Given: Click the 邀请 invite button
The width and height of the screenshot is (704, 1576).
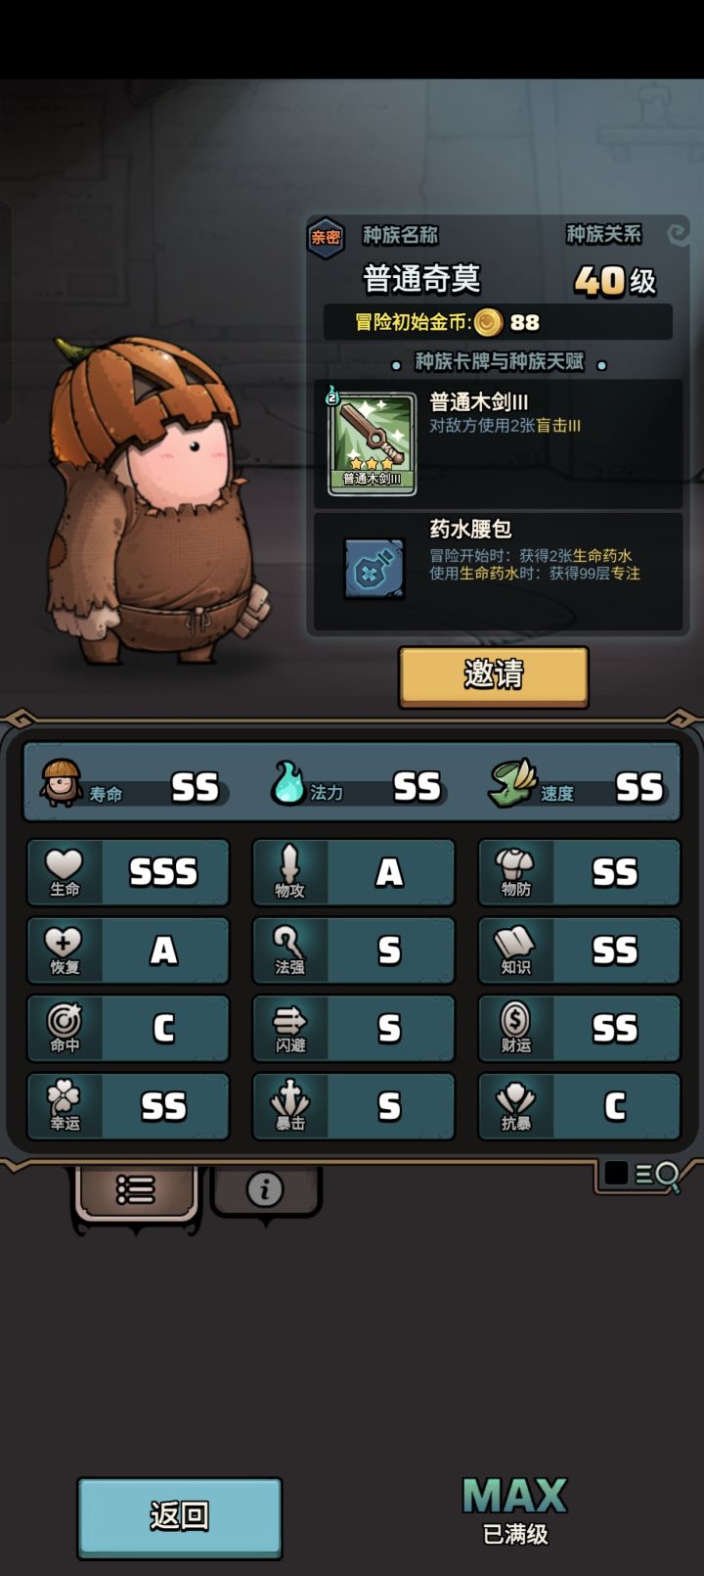Looking at the screenshot, I should pos(494,675).
